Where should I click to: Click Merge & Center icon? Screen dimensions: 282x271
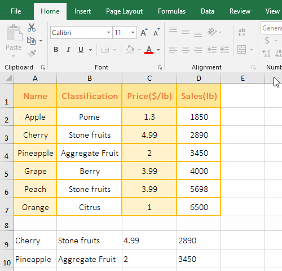(241, 50)
